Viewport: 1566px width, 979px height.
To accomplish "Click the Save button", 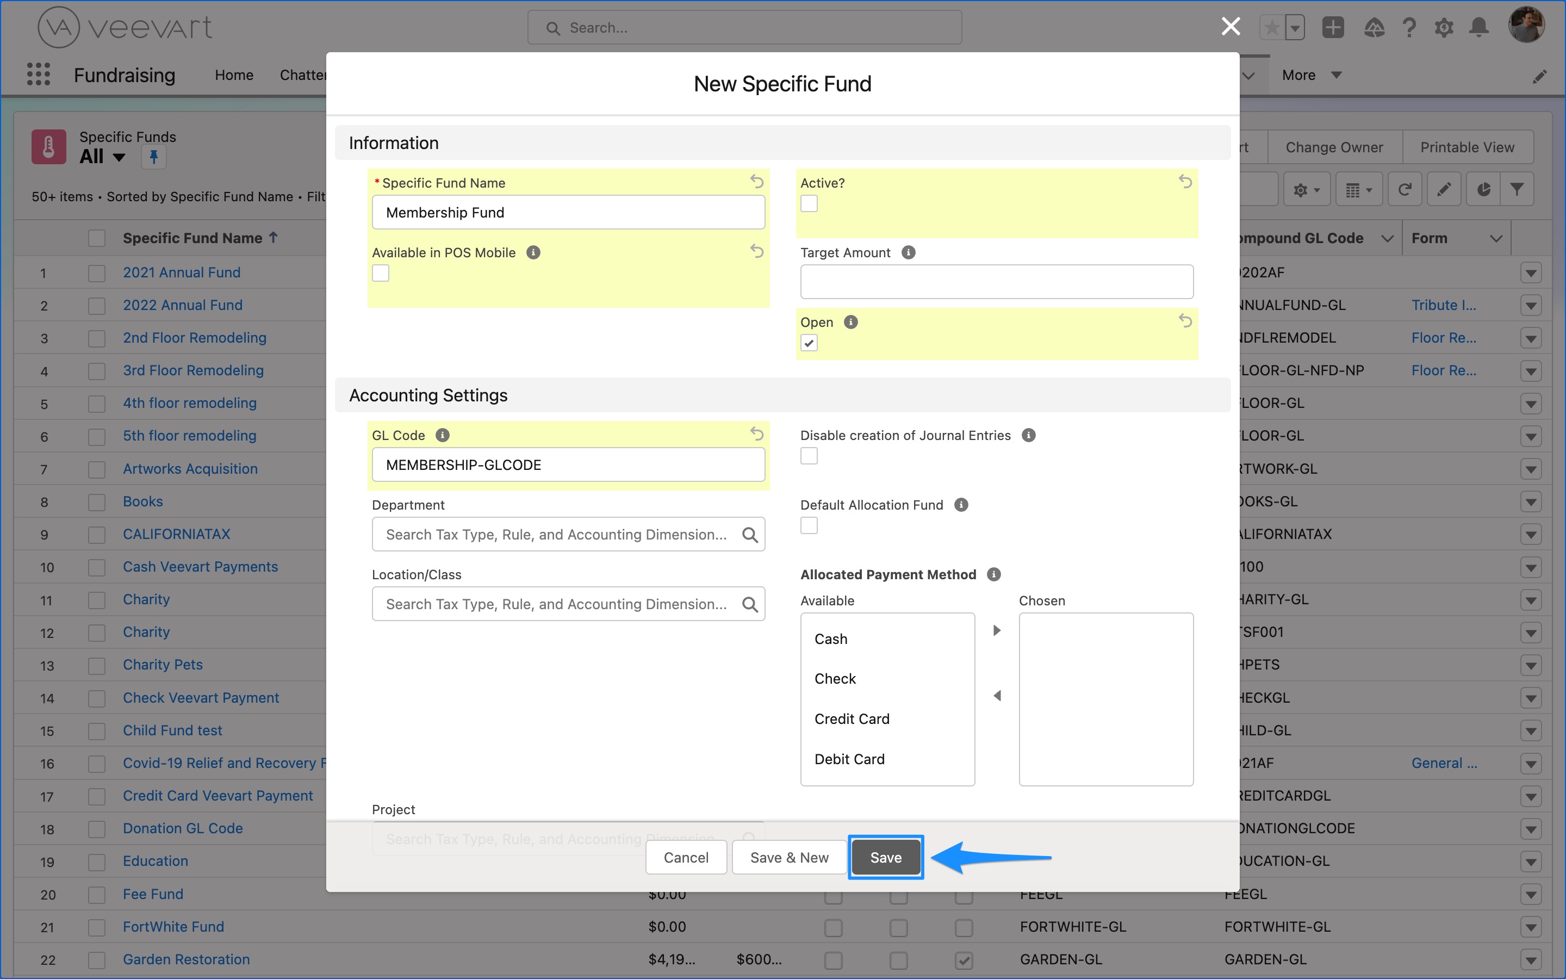I will pos(885,857).
